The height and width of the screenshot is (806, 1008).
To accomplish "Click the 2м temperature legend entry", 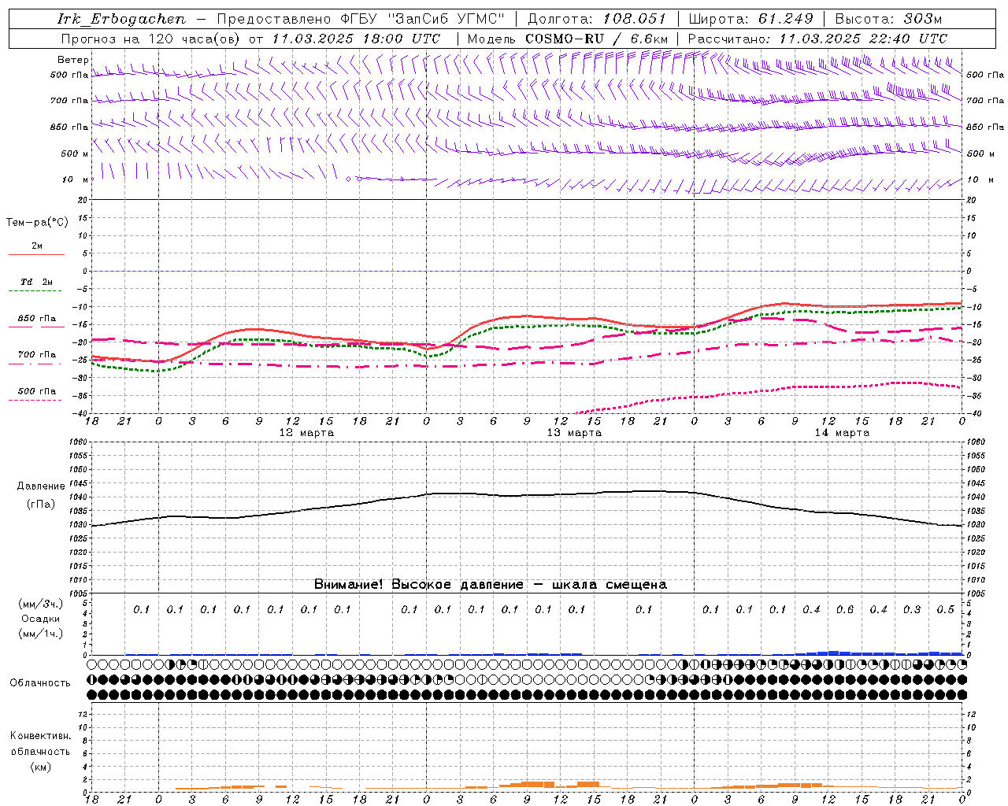I will point(37,246).
